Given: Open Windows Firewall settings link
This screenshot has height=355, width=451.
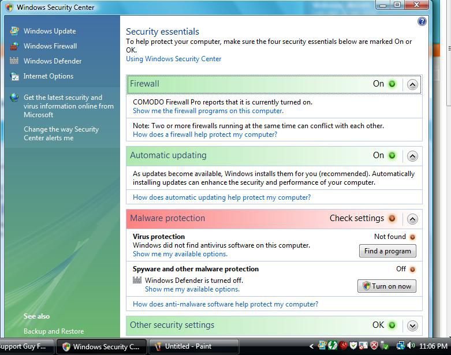Looking at the screenshot, I should point(50,46).
